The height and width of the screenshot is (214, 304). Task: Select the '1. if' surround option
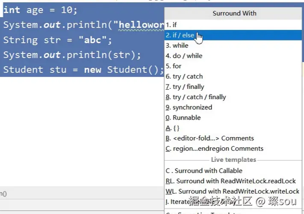coord(233,25)
